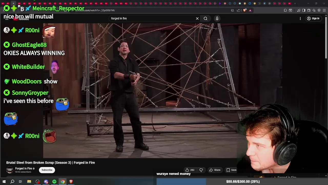Open a new browser tab with plus button
The height and width of the screenshot is (185, 328).
295,3
